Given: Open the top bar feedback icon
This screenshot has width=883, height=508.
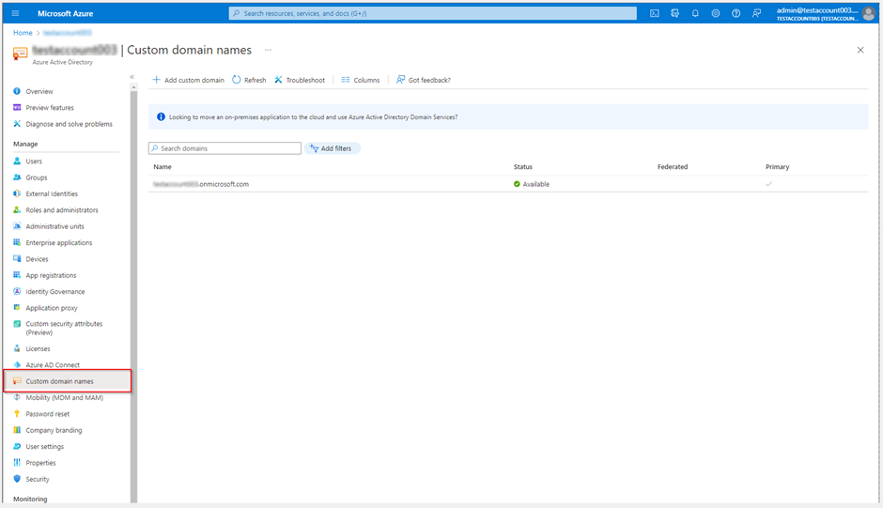Looking at the screenshot, I should click(x=756, y=13).
